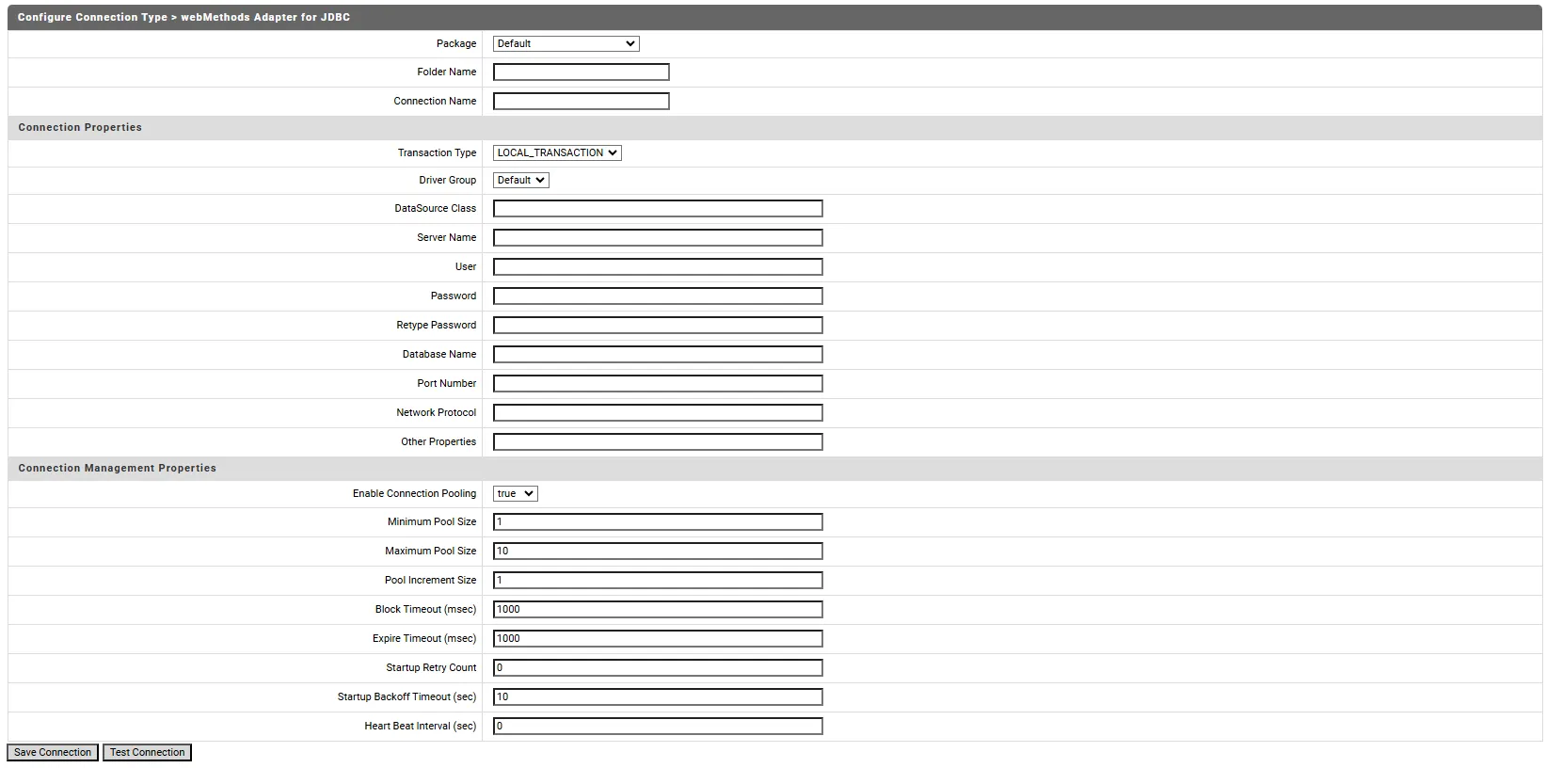Open the Driver Group dropdown
Image resolution: width=1546 pixels, height=768 pixels.
click(x=520, y=180)
